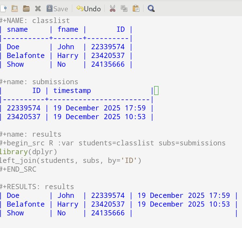Click 23420537 in the classlist table

point(108,55)
